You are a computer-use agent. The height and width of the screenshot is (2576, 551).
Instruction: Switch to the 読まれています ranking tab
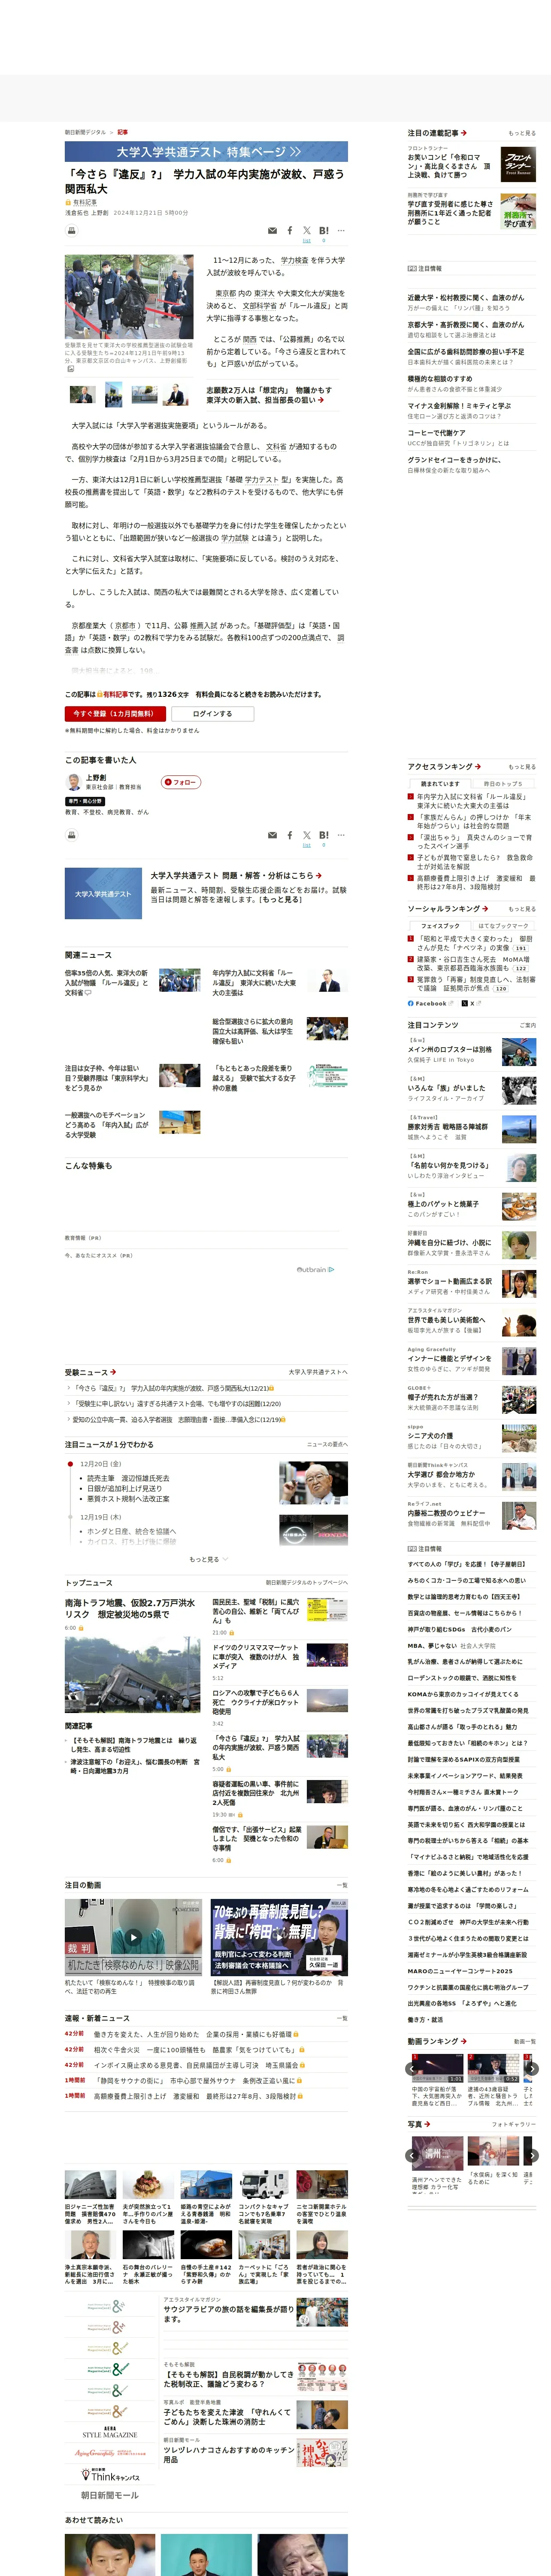tap(440, 783)
